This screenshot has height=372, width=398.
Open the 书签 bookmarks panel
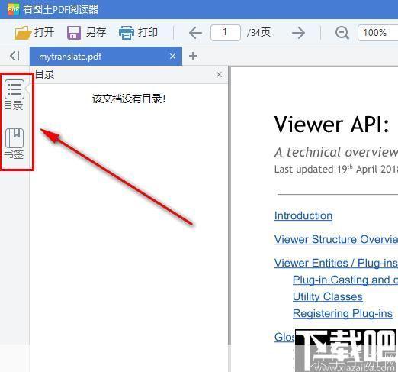[14, 144]
